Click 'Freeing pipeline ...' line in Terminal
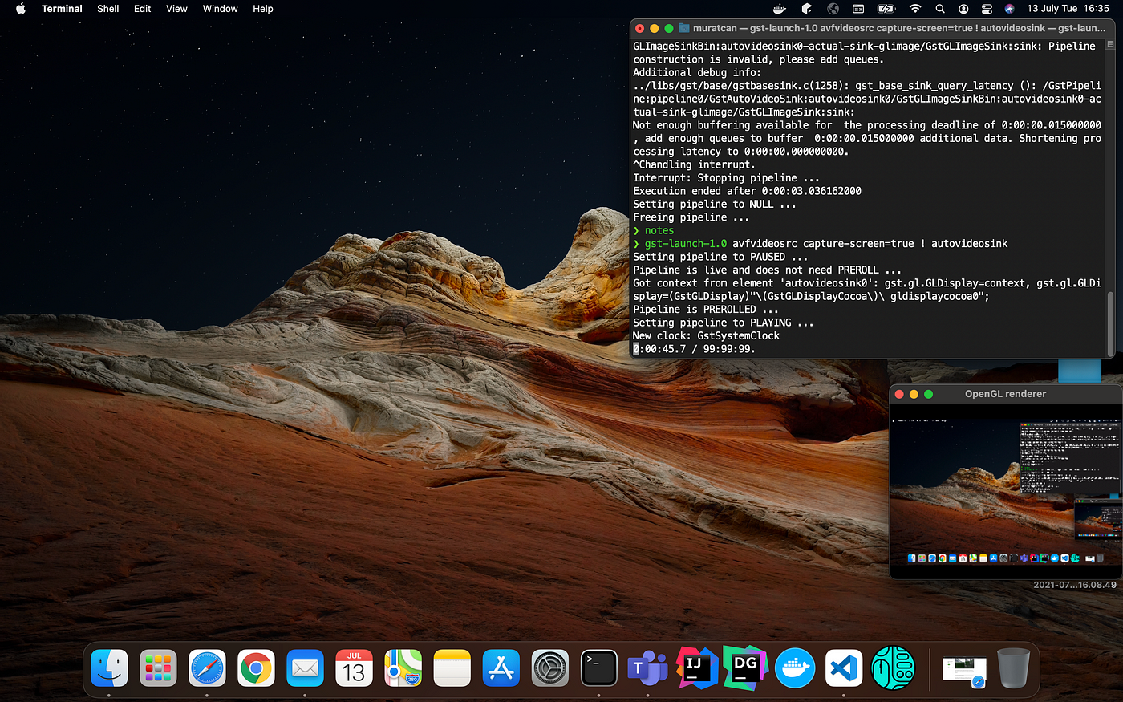The width and height of the screenshot is (1123, 702). click(691, 217)
